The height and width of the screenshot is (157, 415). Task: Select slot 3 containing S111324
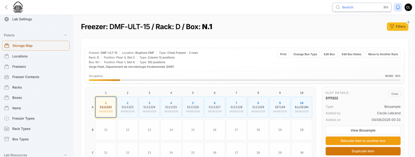tap(149, 107)
